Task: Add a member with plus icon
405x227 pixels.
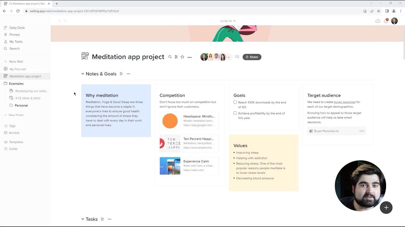Action: 228,57
